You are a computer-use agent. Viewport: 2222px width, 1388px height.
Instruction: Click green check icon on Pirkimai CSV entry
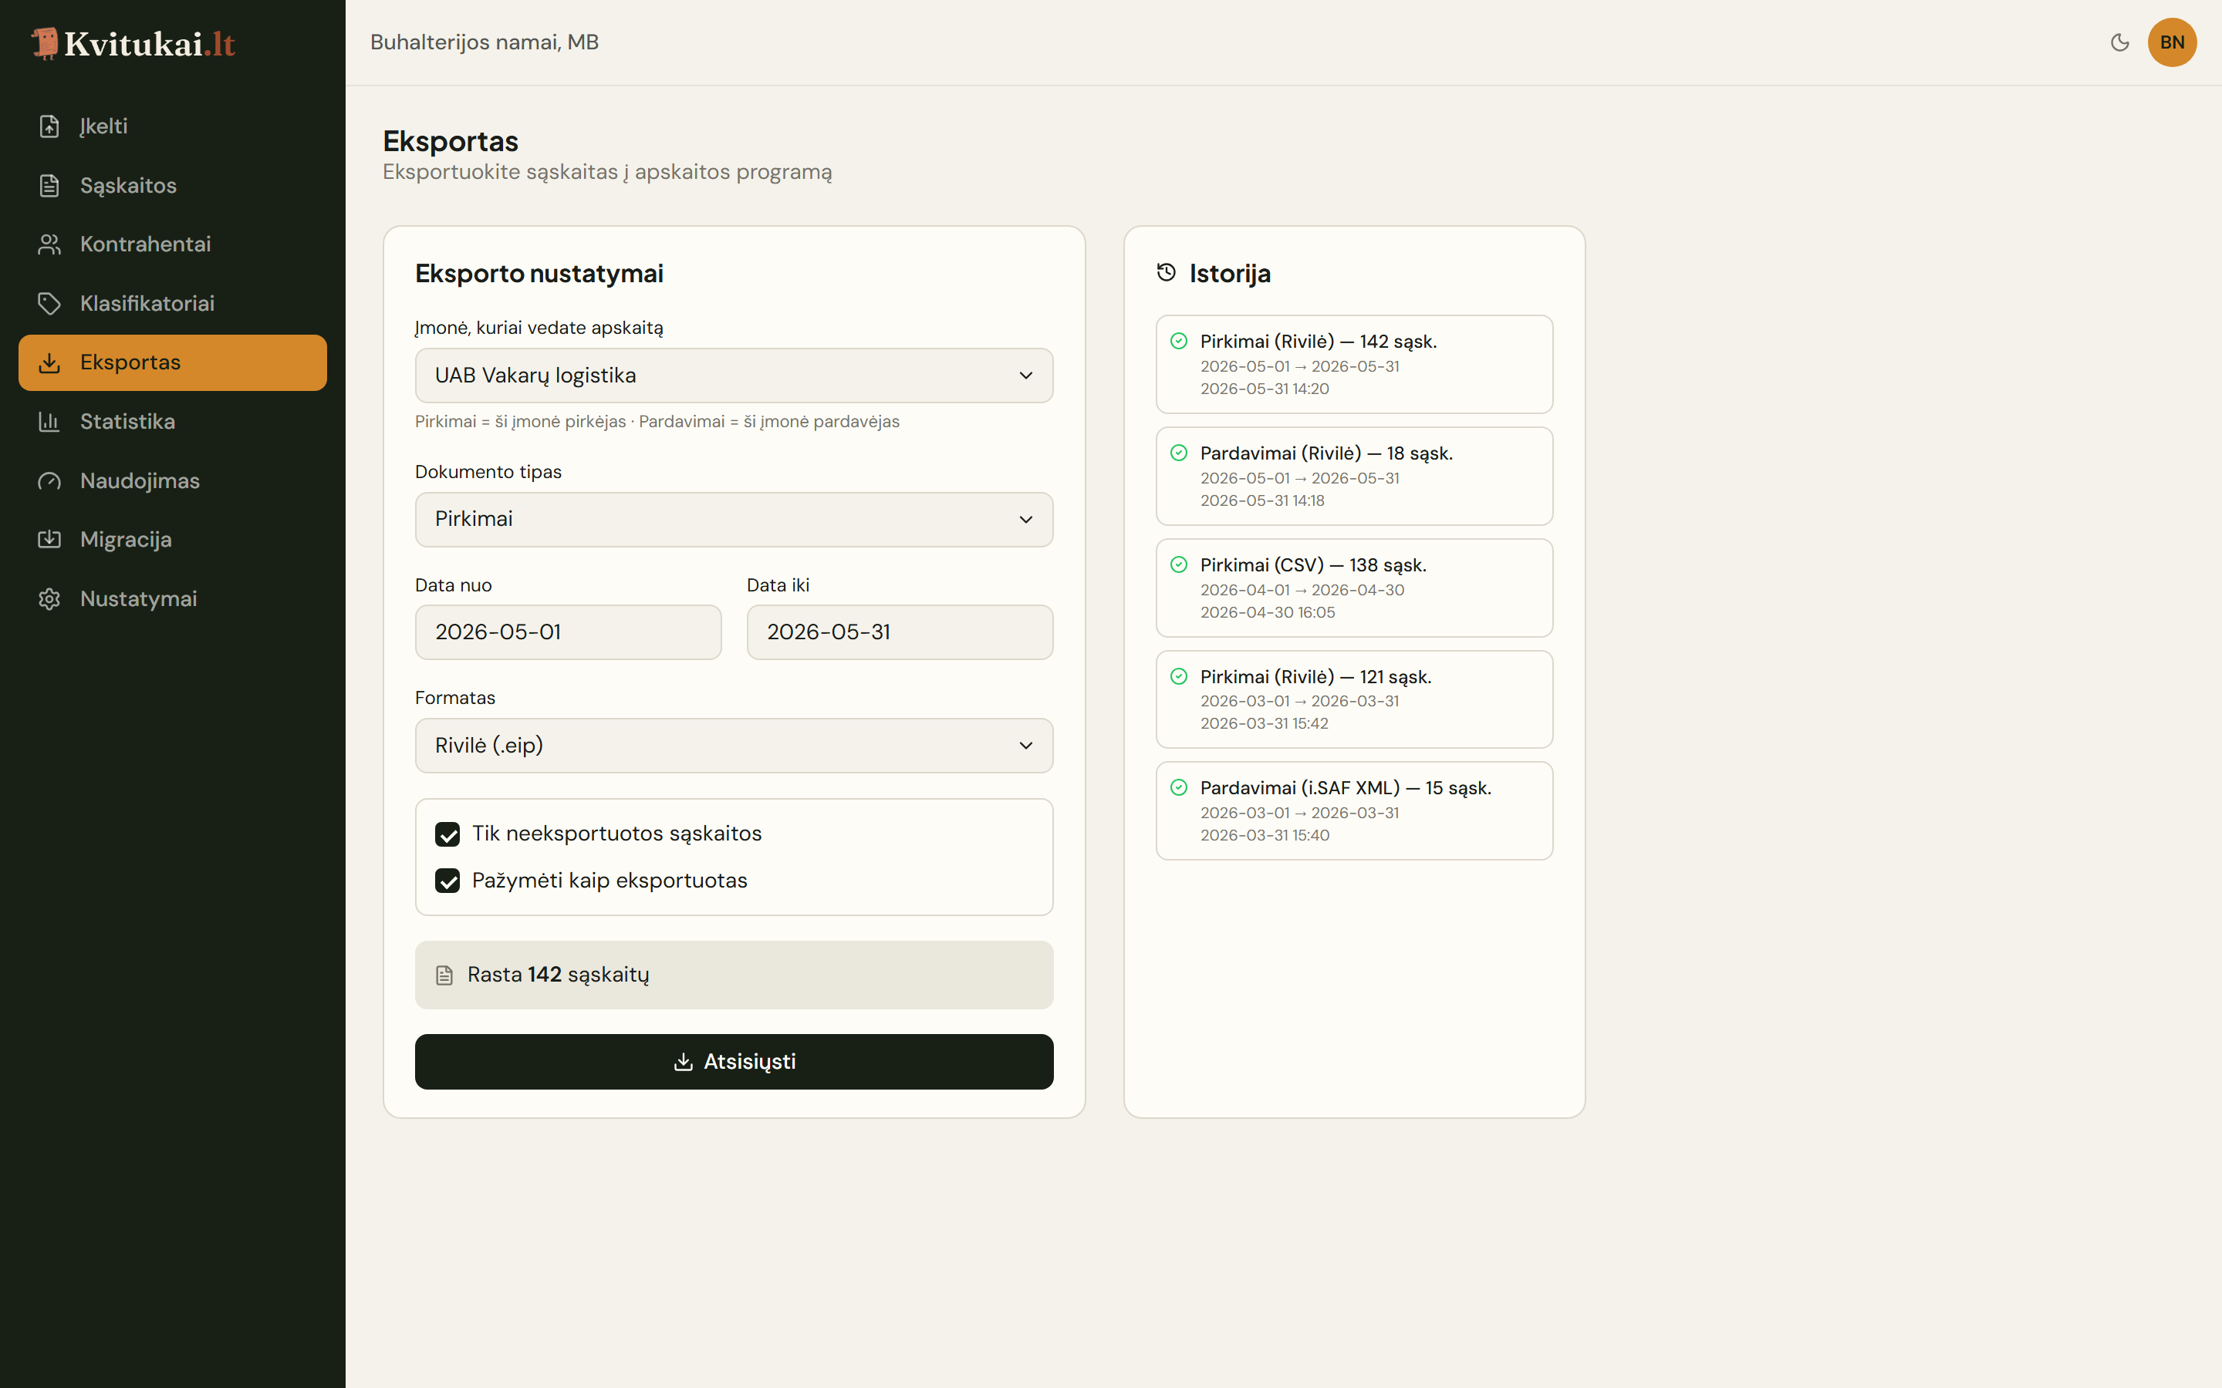coord(1179,564)
